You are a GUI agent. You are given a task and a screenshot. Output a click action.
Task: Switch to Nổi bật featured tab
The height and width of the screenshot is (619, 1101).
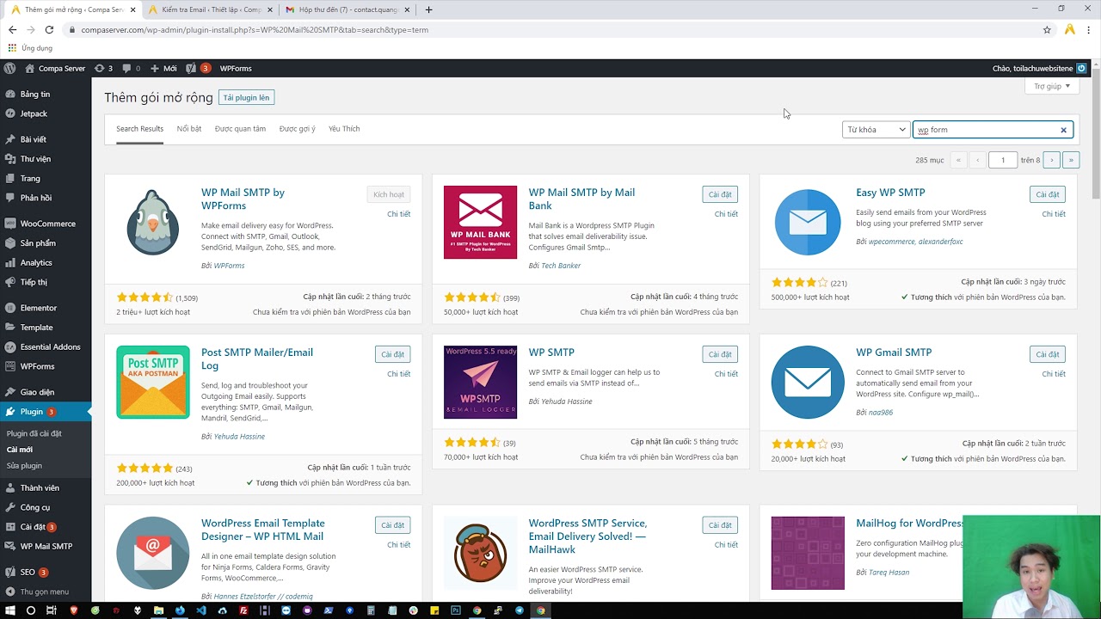189,129
